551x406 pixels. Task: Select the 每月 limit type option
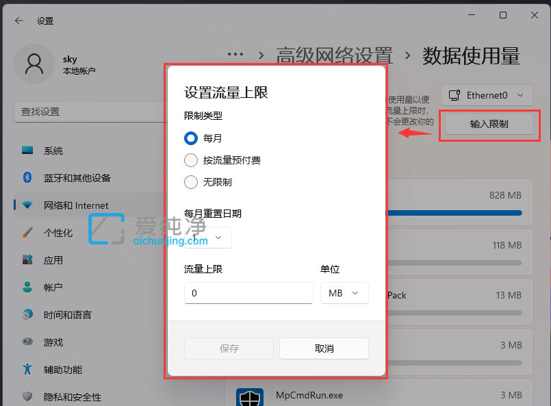pyautogui.click(x=190, y=138)
